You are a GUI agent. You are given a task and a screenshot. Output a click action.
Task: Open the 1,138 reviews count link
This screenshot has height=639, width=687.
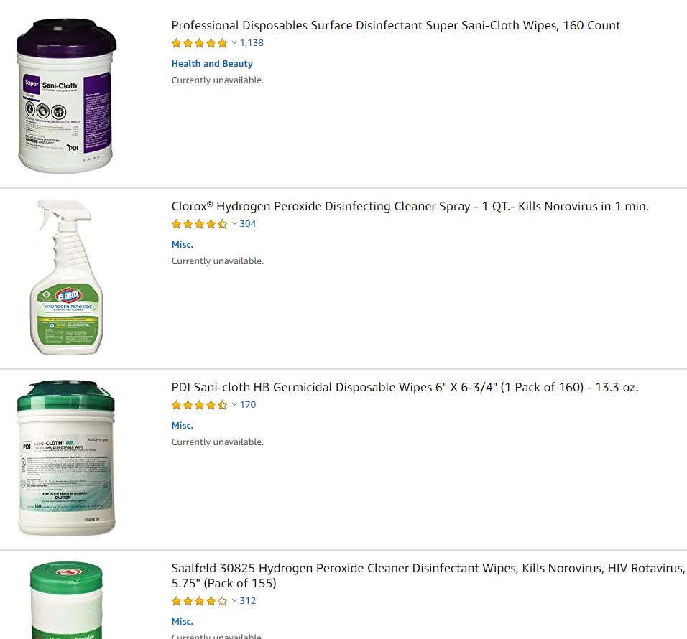tap(252, 43)
